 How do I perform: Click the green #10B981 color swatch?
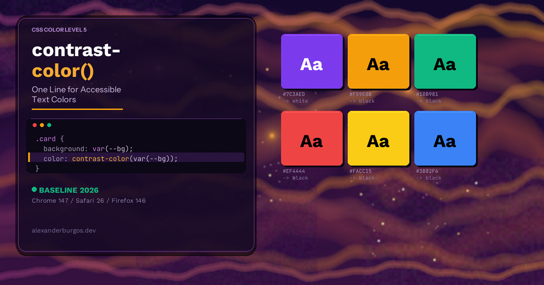(445, 61)
